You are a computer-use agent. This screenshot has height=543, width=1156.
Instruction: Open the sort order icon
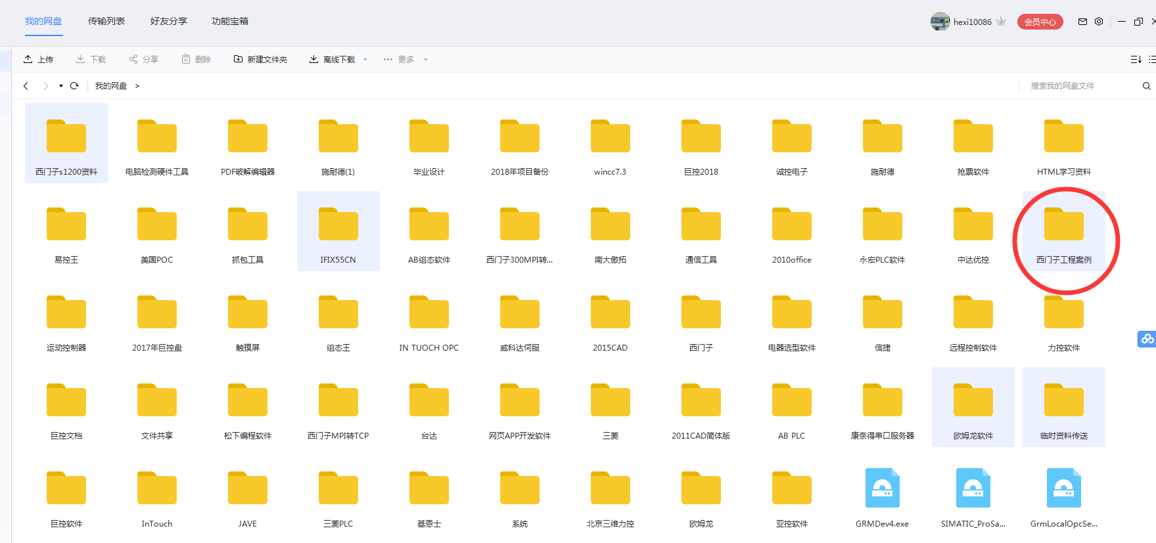tap(1136, 59)
